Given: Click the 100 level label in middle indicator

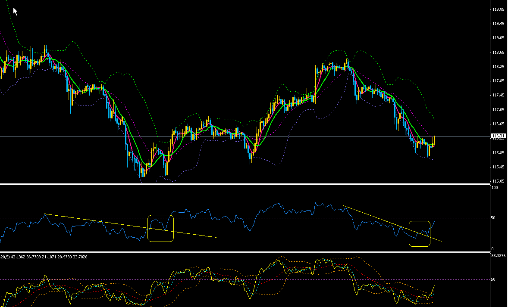Looking at the screenshot, I should click(x=494, y=188).
